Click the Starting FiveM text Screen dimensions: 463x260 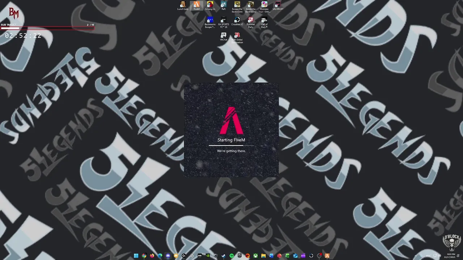coord(231,140)
